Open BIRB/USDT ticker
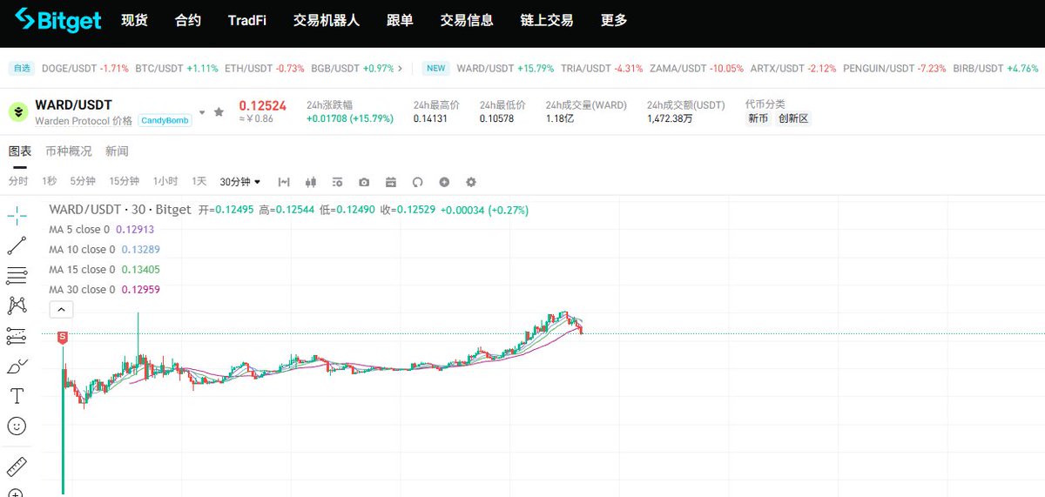The width and height of the screenshot is (1045, 497). tap(995, 68)
